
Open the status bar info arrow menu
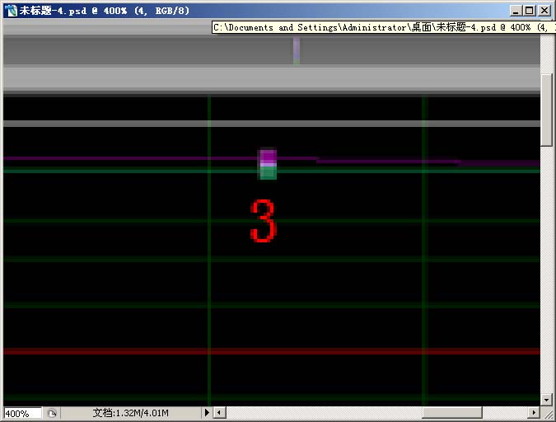coord(207,413)
